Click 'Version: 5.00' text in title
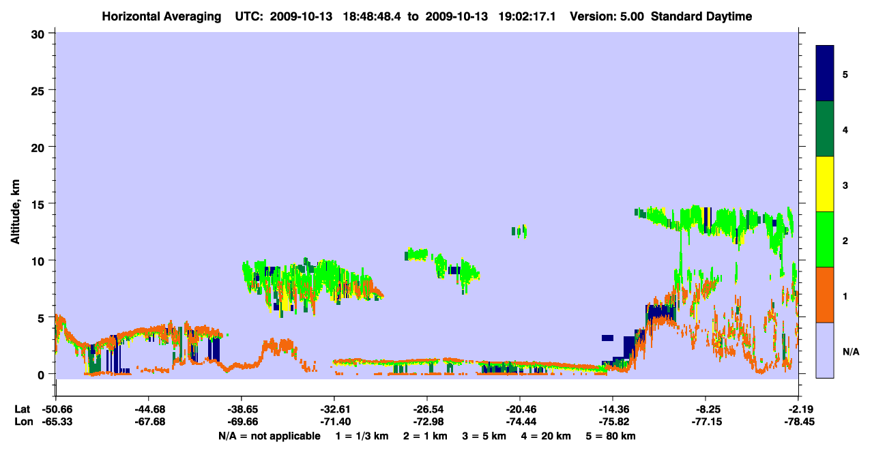This screenshot has height=455, width=887. pos(606,16)
